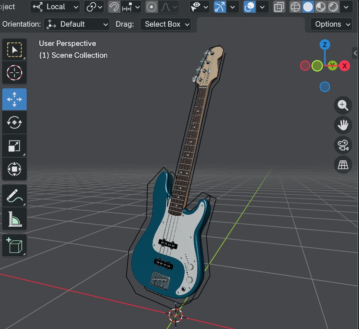
Task: Open the Orientation Default selector
Action: tap(76, 24)
